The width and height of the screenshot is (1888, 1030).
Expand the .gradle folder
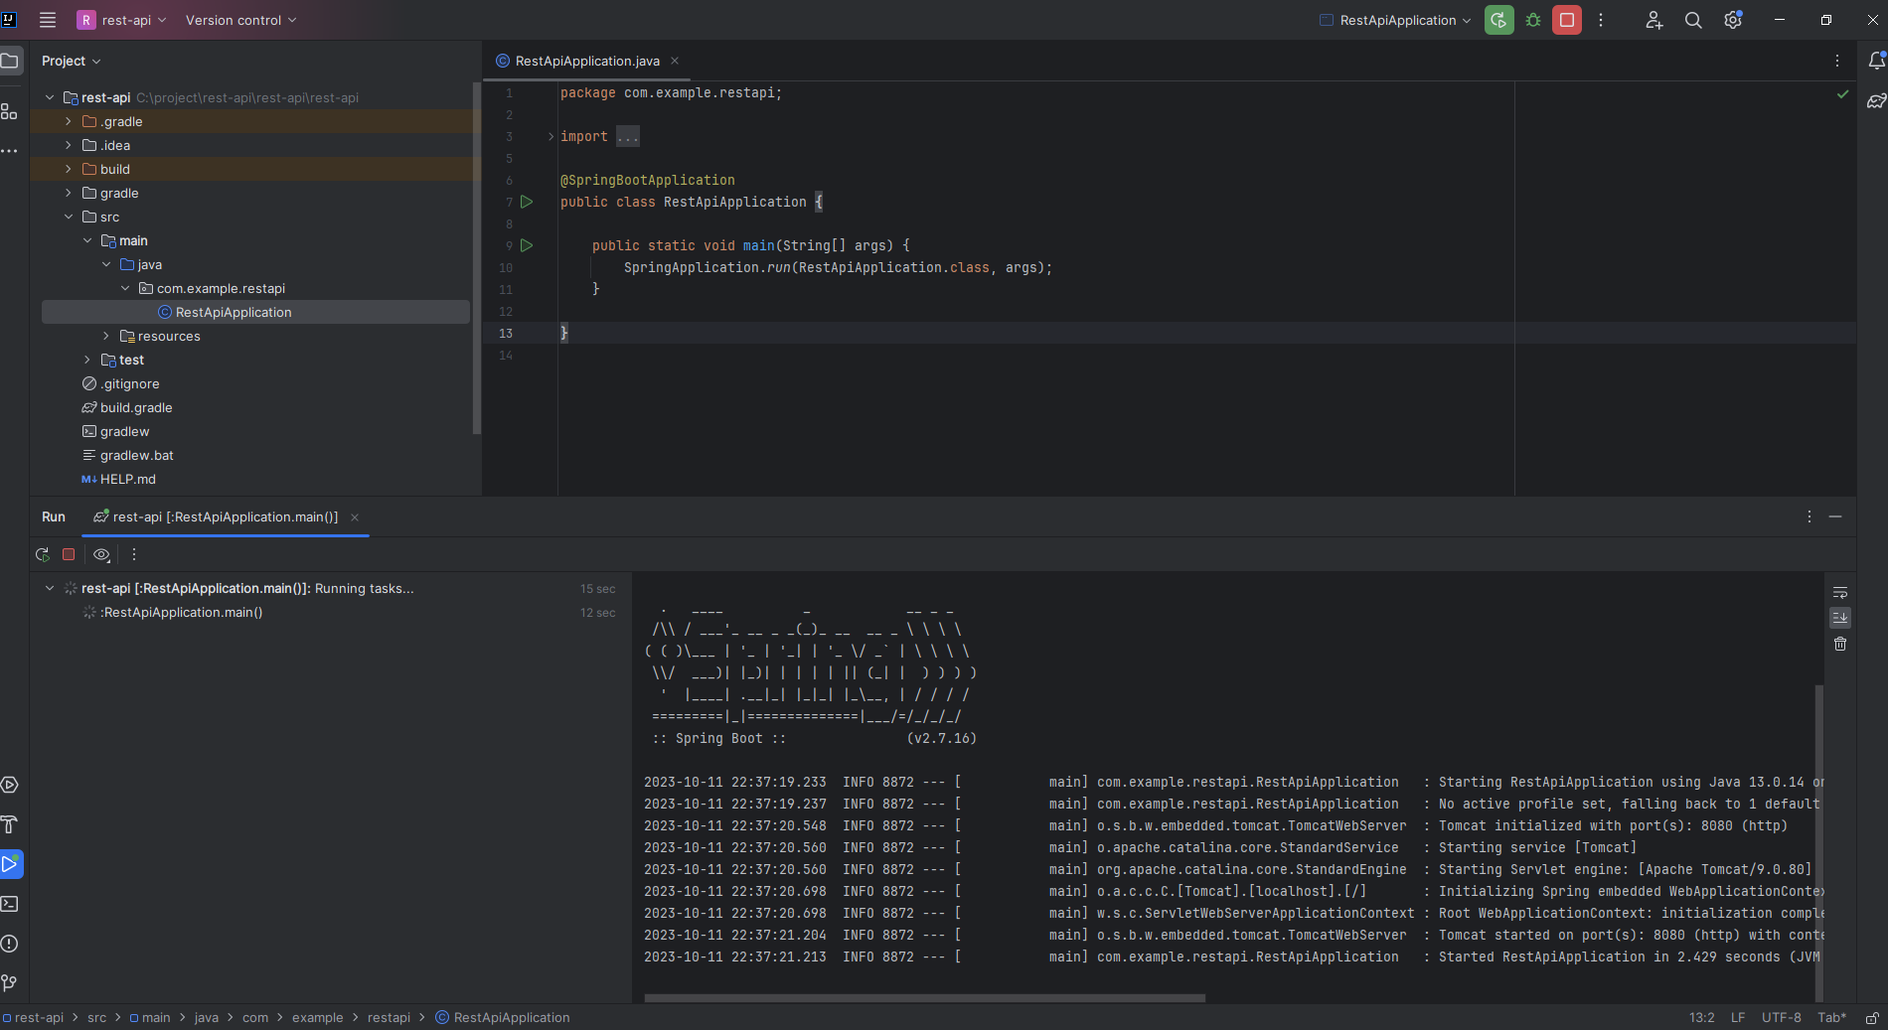[x=68, y=121]
